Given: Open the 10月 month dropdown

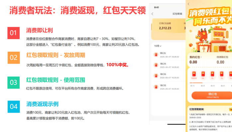Looking at the screenshot, I should click(158, 46).
